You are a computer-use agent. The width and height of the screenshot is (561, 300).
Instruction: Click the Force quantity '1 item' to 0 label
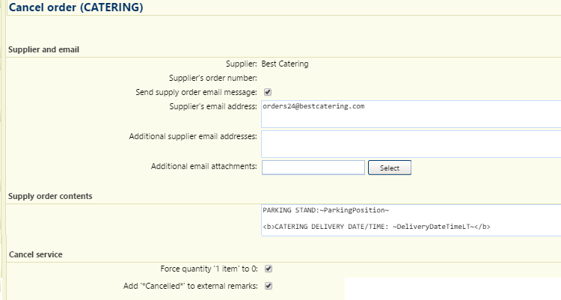(x=209, y=269)
